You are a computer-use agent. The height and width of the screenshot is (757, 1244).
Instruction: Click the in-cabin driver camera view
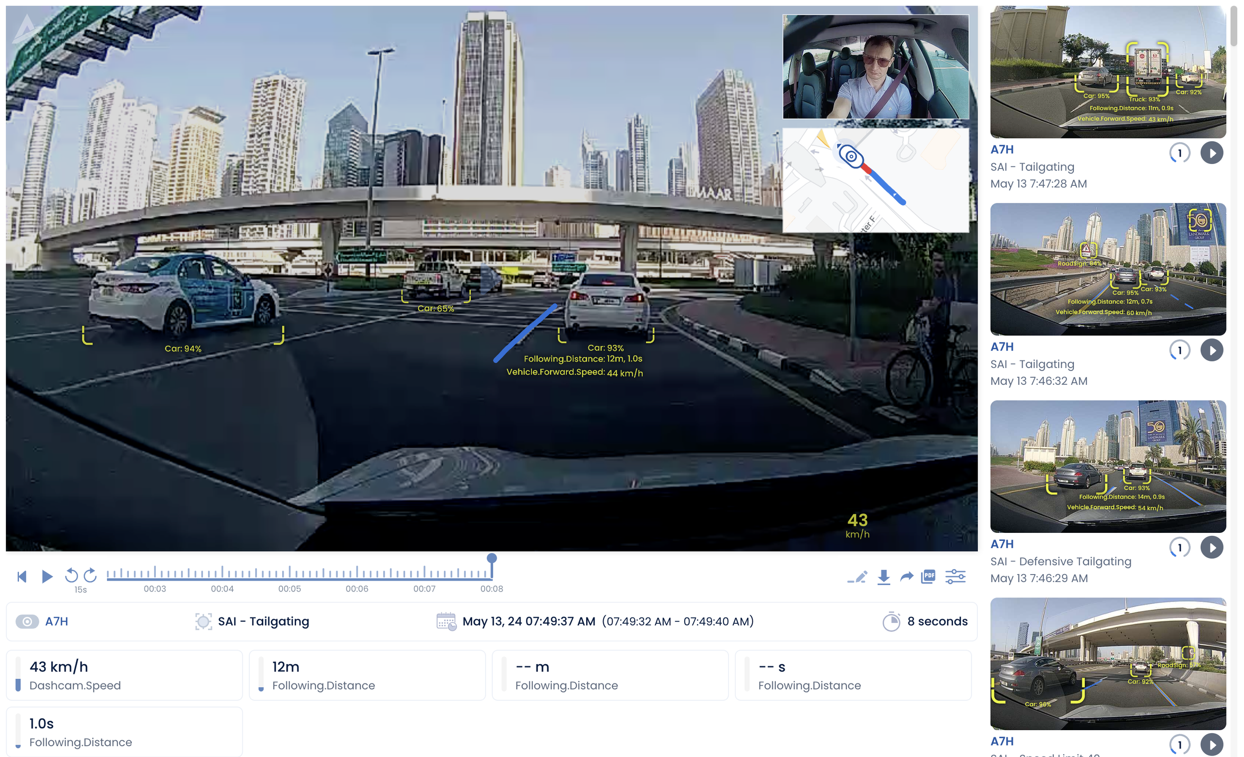(875, 67)
